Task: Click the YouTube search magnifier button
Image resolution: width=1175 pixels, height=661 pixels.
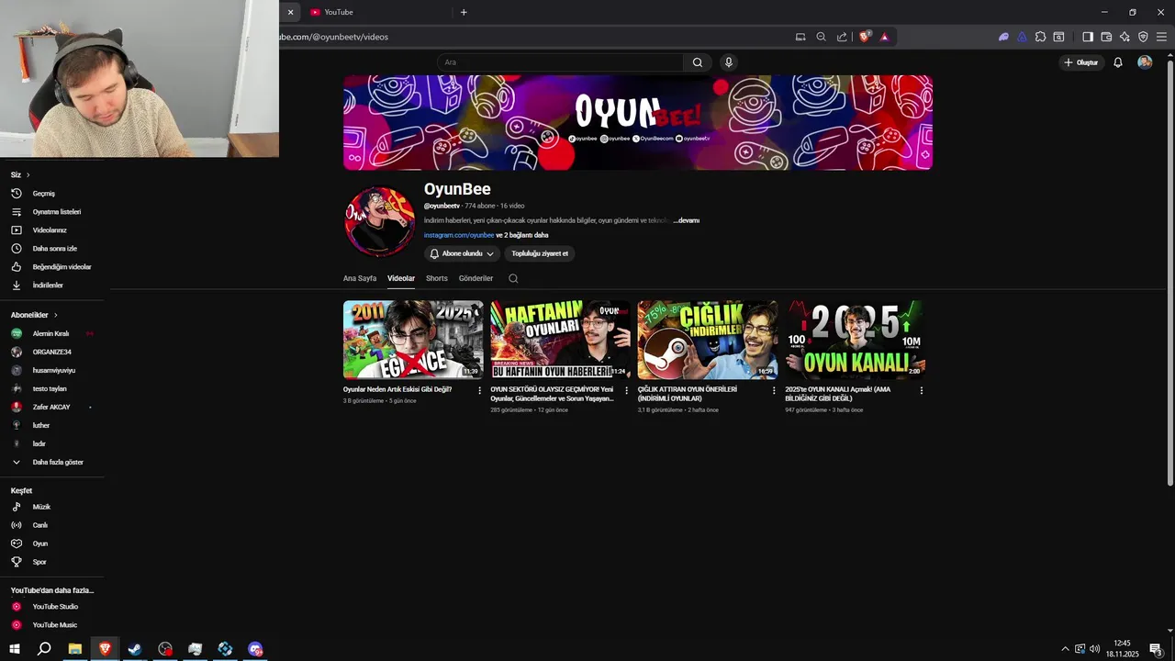Action: click(x=698, y=62)
